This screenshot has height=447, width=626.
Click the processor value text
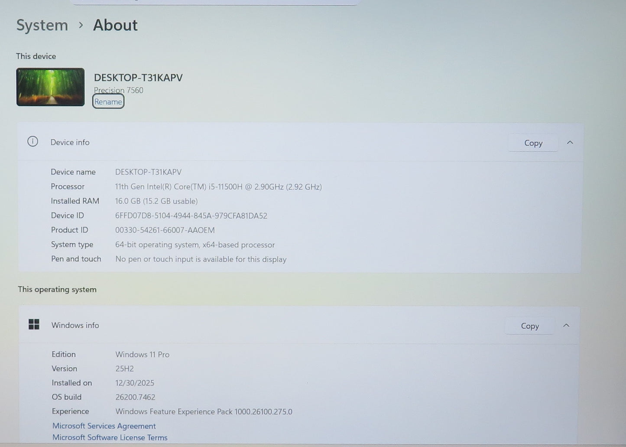tap(218, 187)
